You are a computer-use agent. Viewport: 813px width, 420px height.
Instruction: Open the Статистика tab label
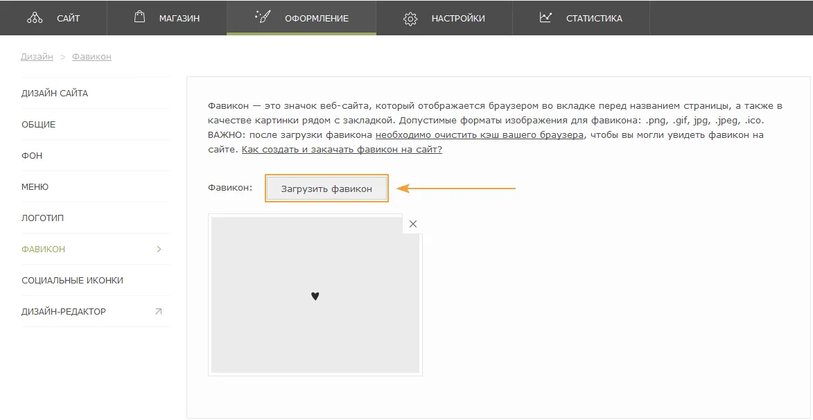[x=594, y=19]
